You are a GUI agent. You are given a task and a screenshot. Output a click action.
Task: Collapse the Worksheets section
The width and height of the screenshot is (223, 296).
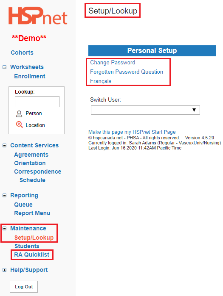pyautogui.click(x=4, y=67)
